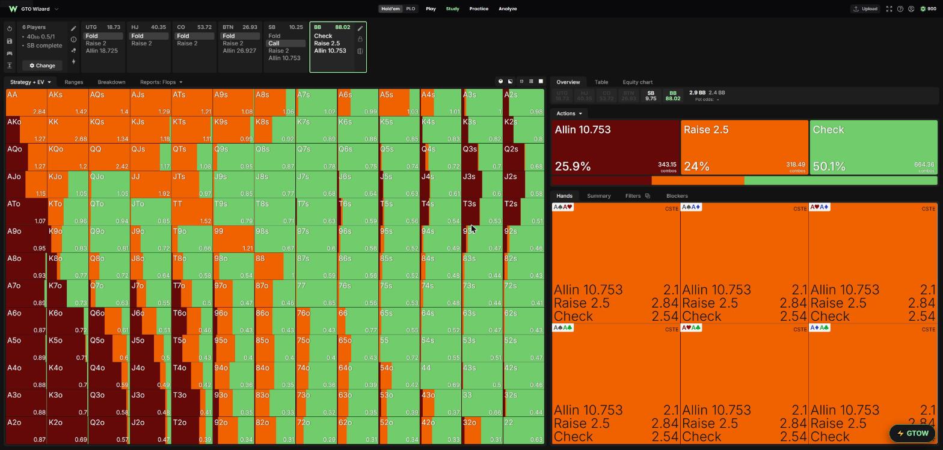The width and height of the screenshot is (943, 450).
Task: Click the GTOW floating button
Action: pyautogui.click(x=913, y=433)
